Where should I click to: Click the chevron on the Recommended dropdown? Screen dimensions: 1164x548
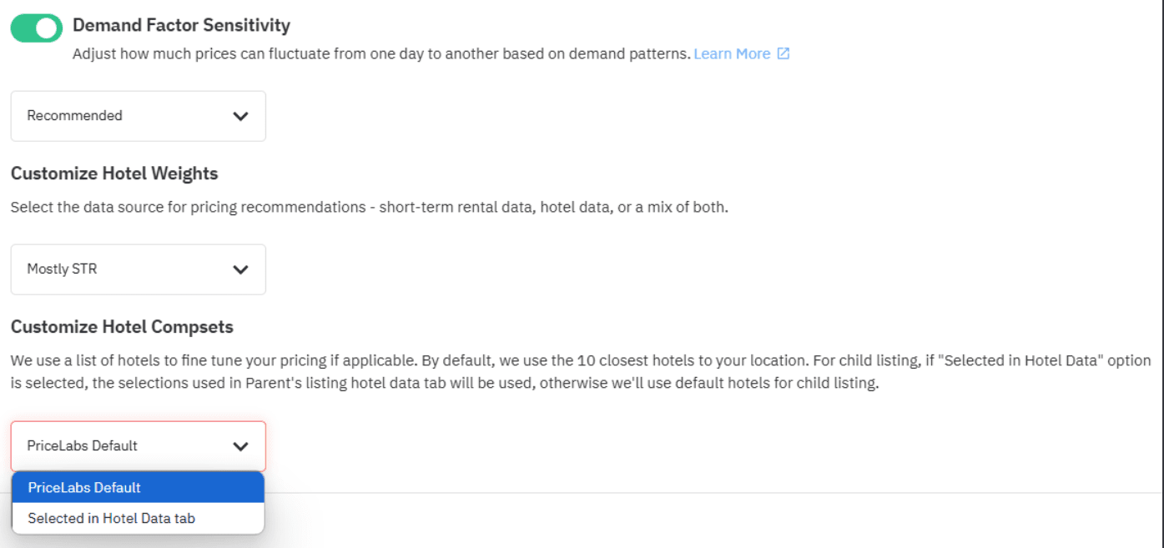[x=241, y=116]
